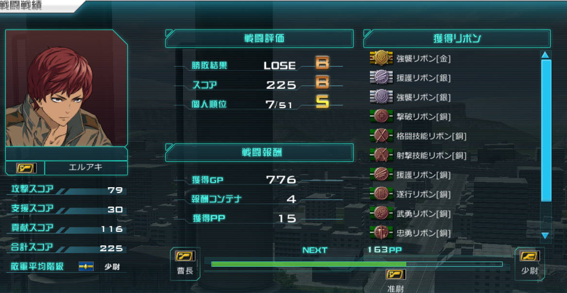Image resolution: width=567 pixels, height=293 pixels.
Task: Select the 格闘技能リボン[銅] crossed-swords icon
Action: [x=381, y=136]
